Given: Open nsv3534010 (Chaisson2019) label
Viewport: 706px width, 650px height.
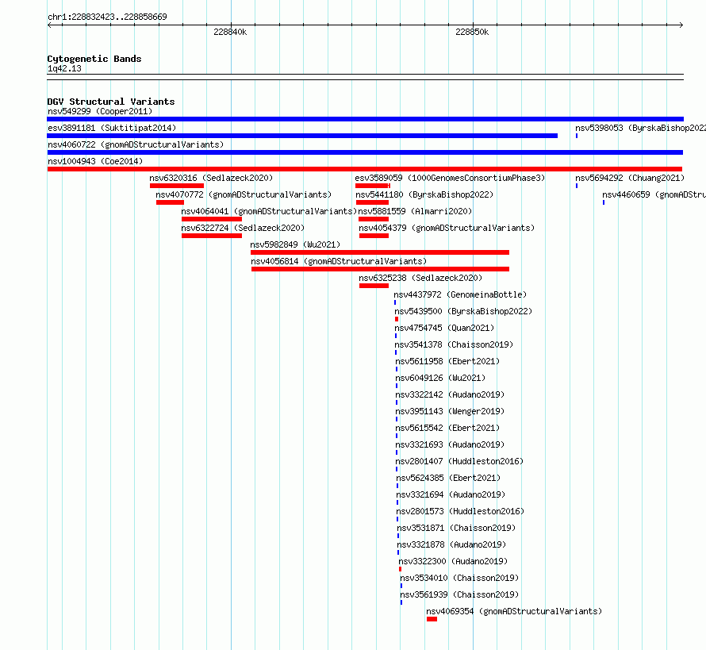Looking at the screenshot, I should pyautogui.click(x=459, y=578).
